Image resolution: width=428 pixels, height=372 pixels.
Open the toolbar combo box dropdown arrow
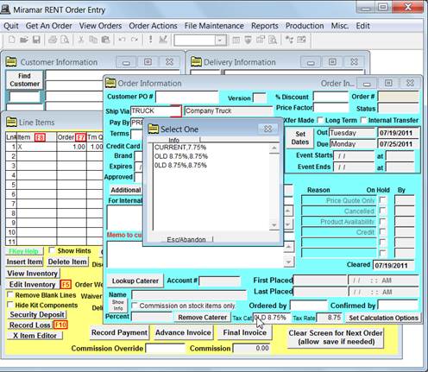[x=220, y=41]
